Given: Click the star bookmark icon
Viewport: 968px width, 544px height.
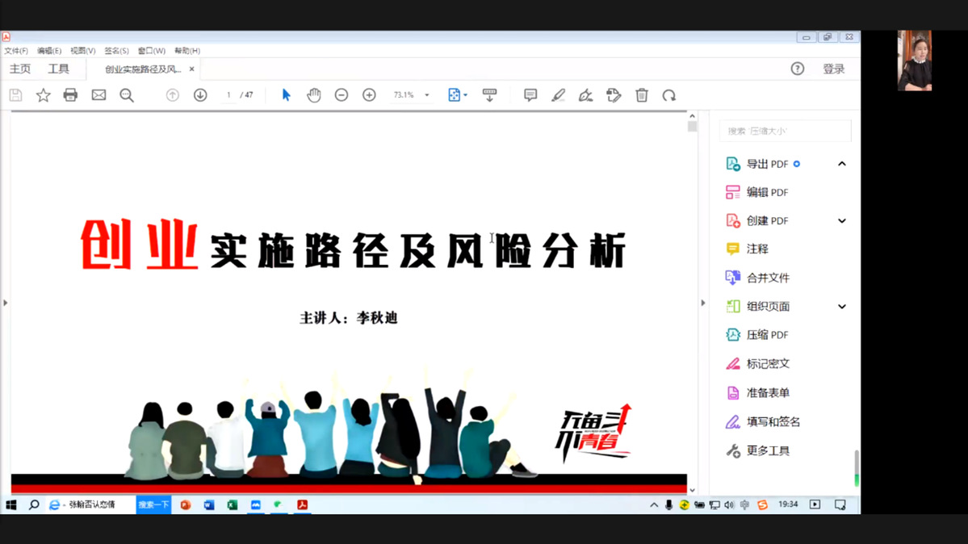Looking at the screenshot, I should (44, 95).
